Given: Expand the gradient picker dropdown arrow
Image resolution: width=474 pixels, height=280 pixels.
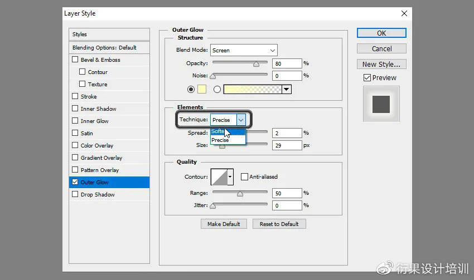Looking at the screenshot, I should point(287,89).
